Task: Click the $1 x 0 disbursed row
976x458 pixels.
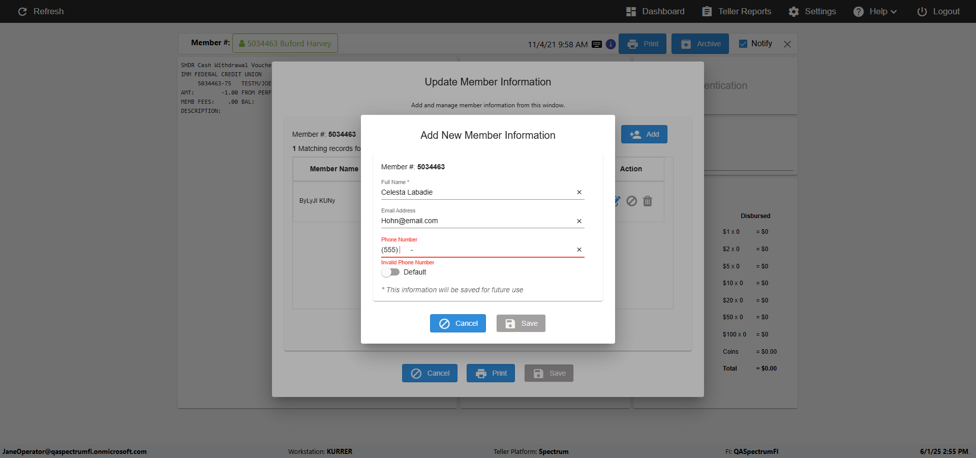Action: point(745,232)
